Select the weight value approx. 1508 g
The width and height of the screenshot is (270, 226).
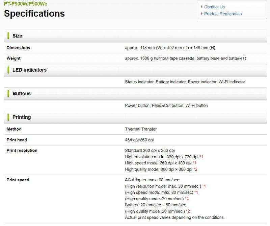pyautogui.click(x=185, y=58)
